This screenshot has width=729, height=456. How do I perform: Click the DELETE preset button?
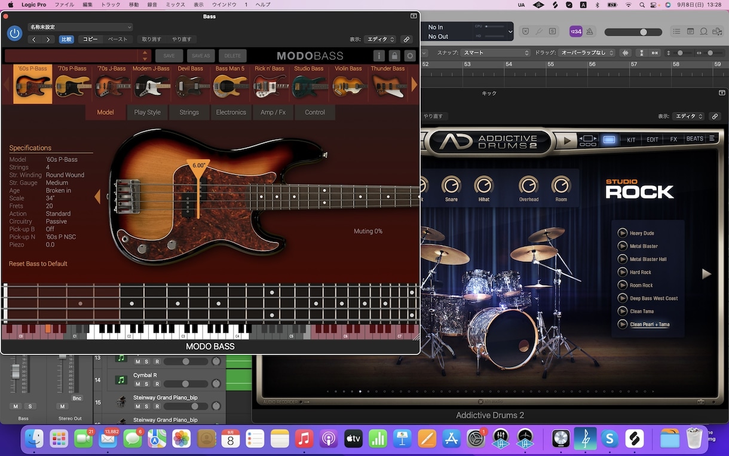pos(232,56)
